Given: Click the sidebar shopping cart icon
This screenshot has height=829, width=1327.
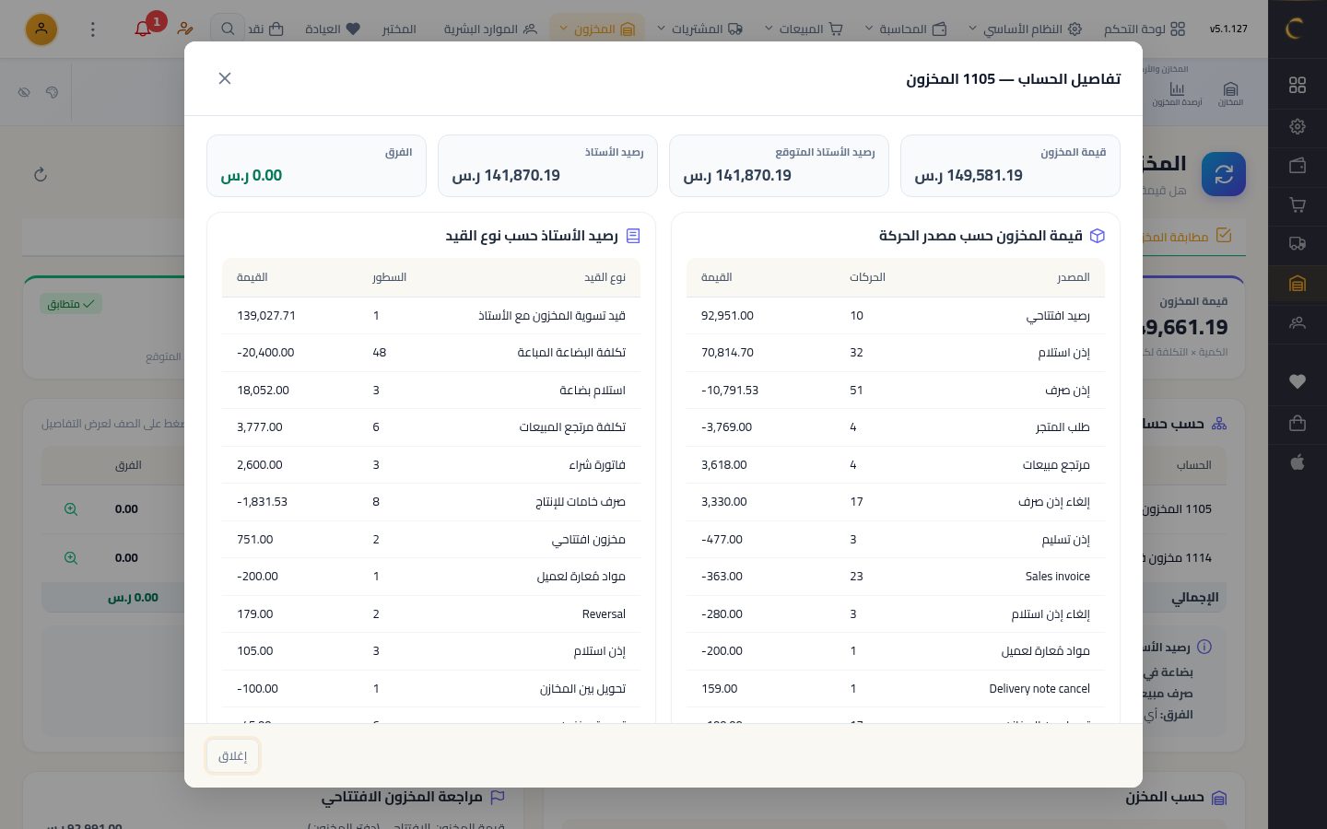Looking at the screenshot, I should pos(1298,204).
